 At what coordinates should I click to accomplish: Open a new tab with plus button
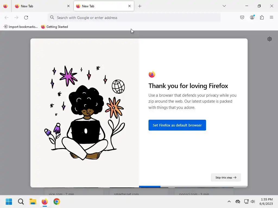point(140,6)
